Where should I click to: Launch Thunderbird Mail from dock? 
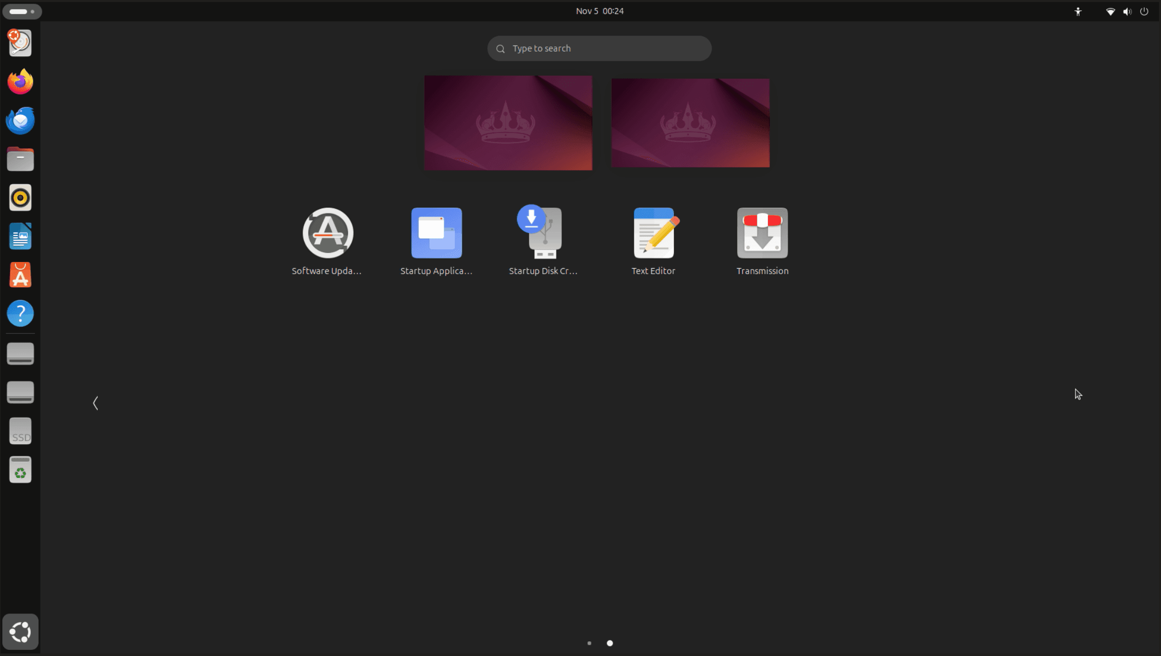(x=20, y=120)
